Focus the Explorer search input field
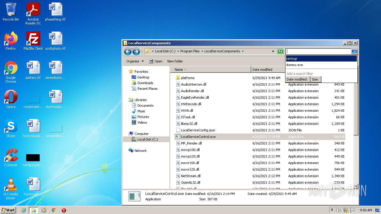The height and width of the screenshot is (214, 381). [318, 51]
